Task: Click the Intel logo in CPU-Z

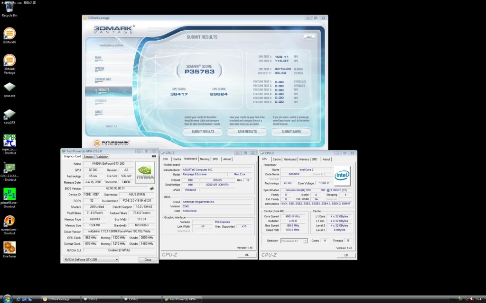Action: point(342,176)
